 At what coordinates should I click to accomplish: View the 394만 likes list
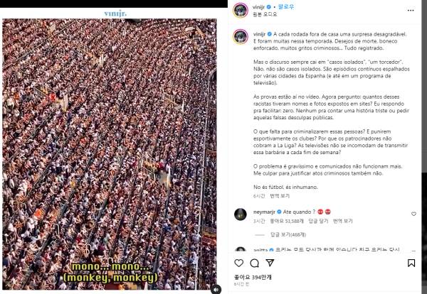click(x=253, y=278)
